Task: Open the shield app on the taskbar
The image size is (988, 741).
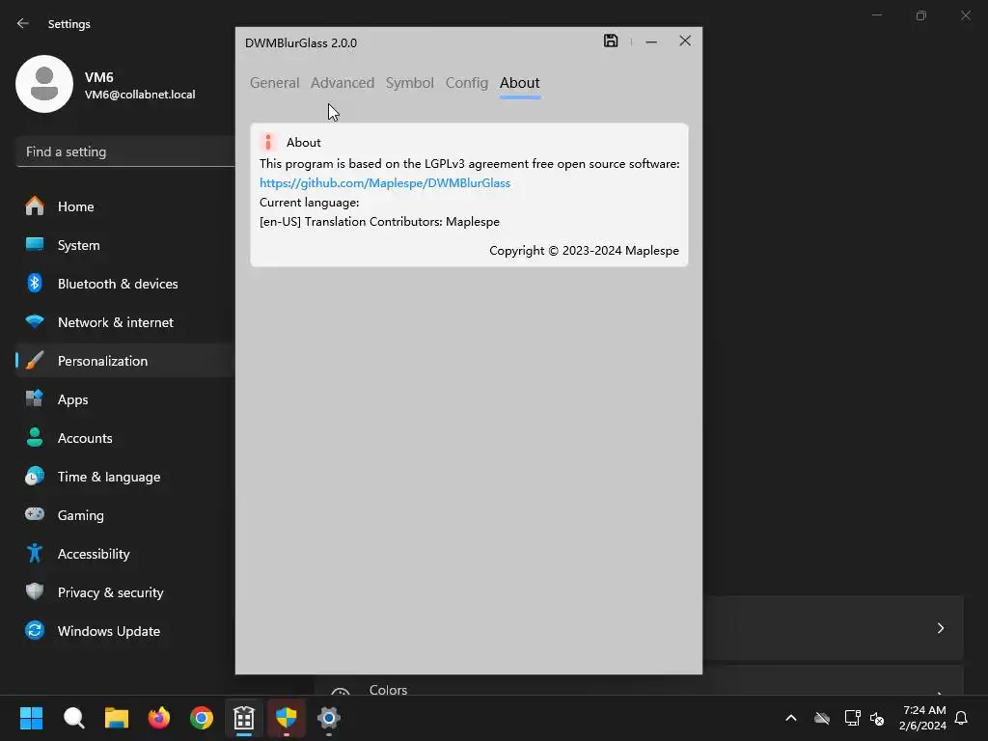Action: tap(287, 718)
